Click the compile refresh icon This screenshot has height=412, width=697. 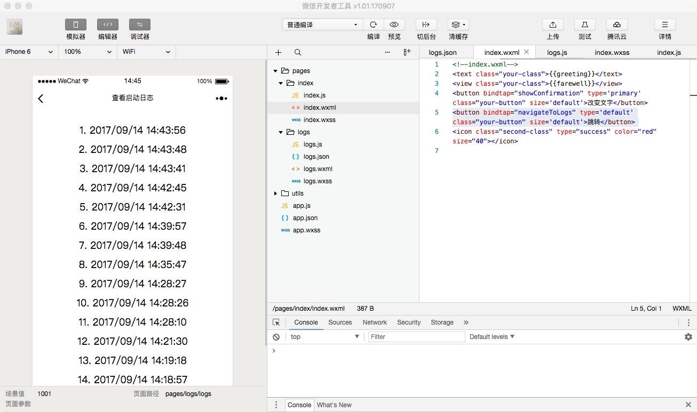(x=373, y=25)
